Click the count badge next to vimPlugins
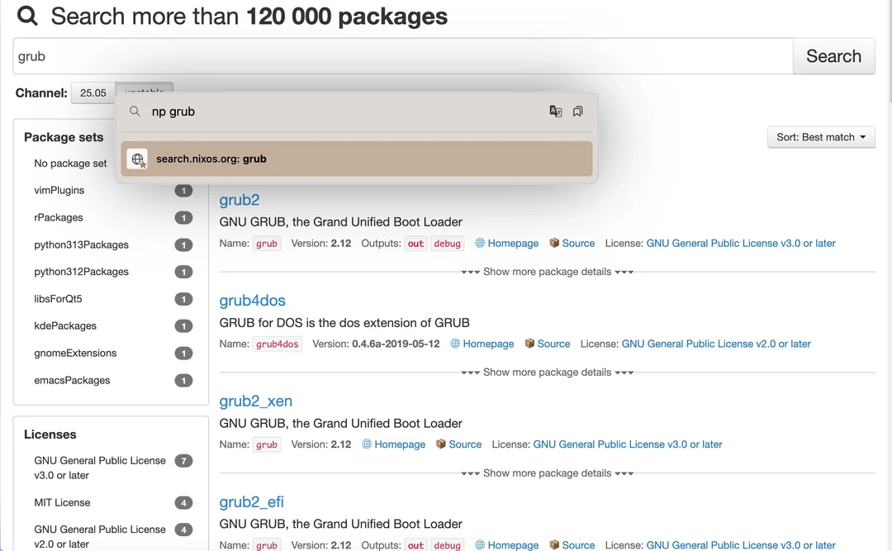The height and width of the screenshot is (551, 892). tap(183, 191)
